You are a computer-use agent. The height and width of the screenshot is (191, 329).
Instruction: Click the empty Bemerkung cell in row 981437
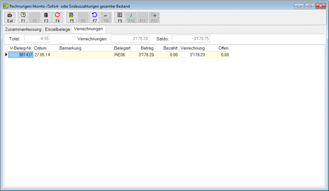point(86,55)
